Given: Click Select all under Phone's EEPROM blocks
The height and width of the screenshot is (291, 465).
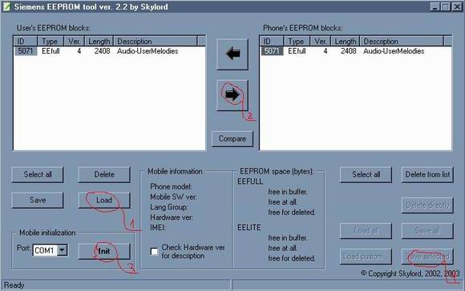Looking at the screenshot, I should click(366, 174).
